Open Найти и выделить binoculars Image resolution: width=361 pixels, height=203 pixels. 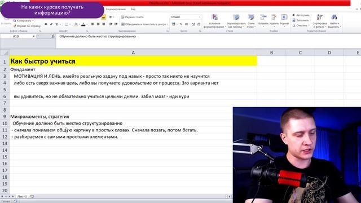(334, 21)
